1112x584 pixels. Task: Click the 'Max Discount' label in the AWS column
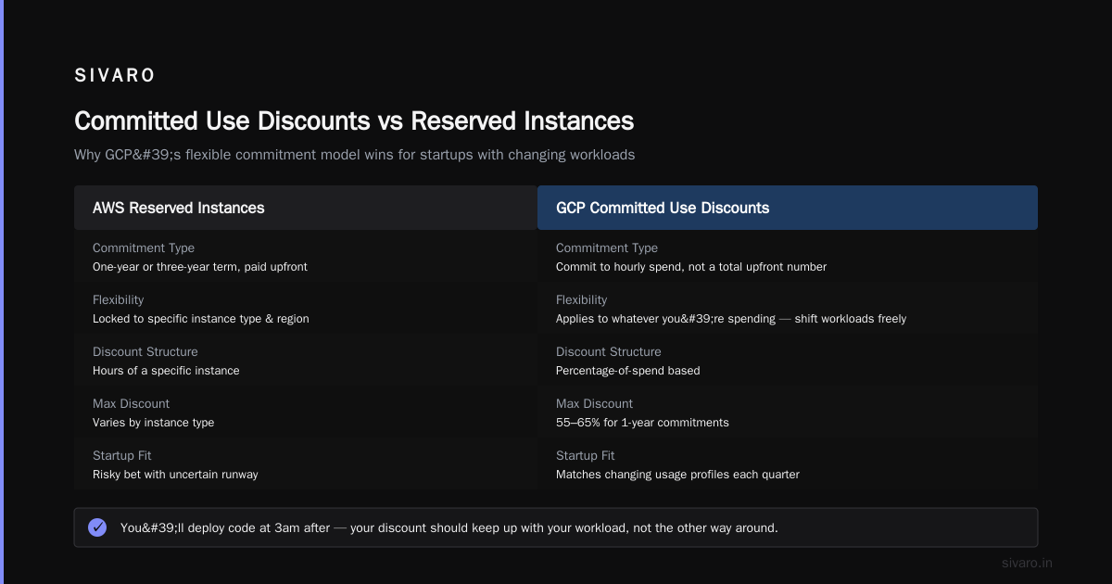tap(132, 404)
